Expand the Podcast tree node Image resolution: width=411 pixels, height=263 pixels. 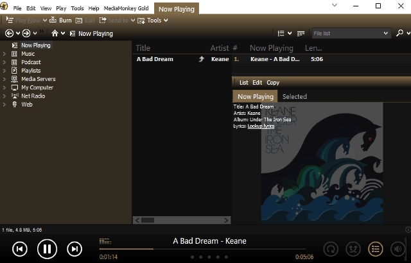tap(4, 62)
